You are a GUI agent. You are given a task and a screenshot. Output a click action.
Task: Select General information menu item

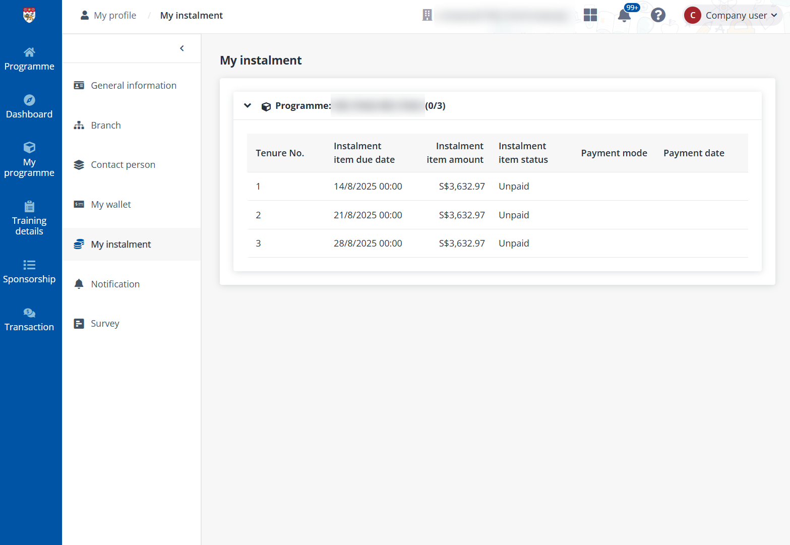pyautogui.click(x=133, y=86)
